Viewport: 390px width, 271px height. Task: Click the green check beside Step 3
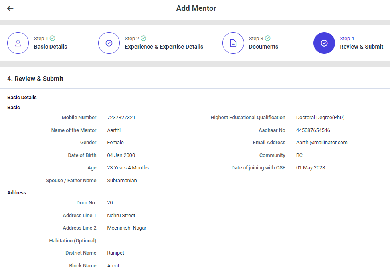pos(268,38)
